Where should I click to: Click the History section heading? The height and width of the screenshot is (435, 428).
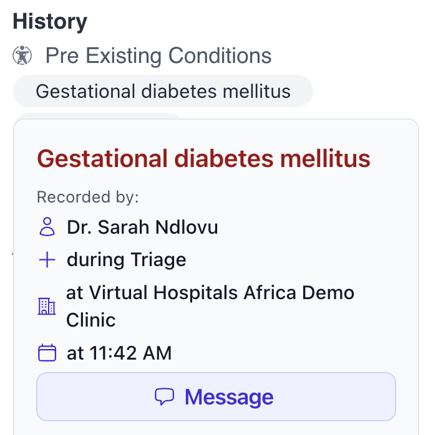tap(50, 22)
